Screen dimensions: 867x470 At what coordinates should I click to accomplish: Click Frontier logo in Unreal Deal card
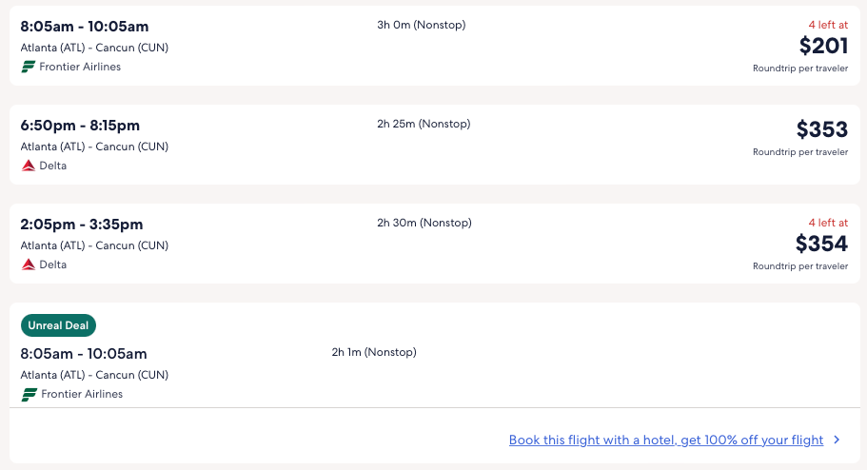(29, 394)
